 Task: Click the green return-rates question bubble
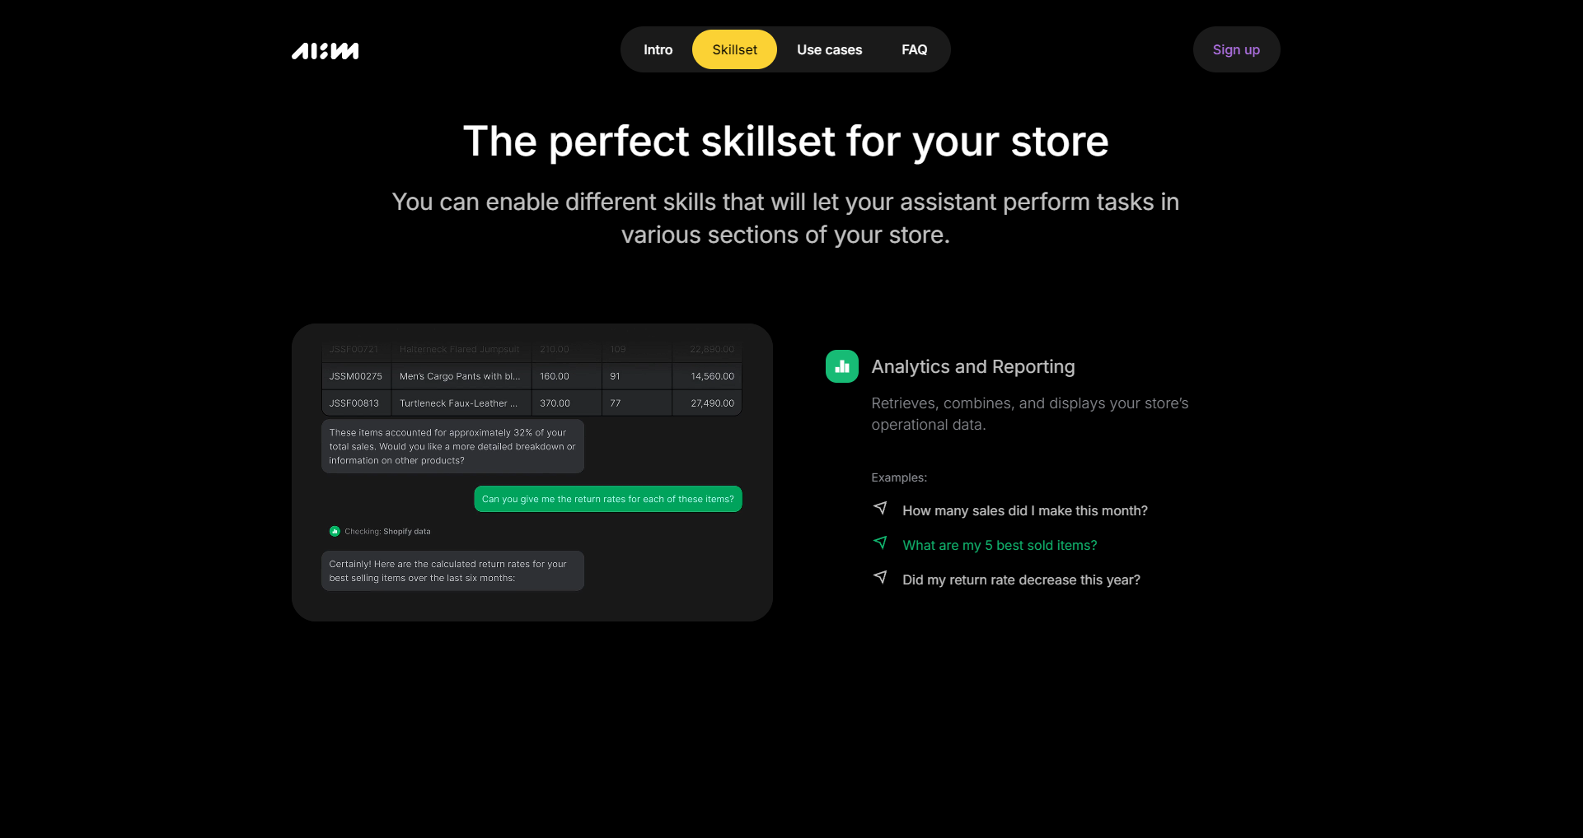coord(607,498)
